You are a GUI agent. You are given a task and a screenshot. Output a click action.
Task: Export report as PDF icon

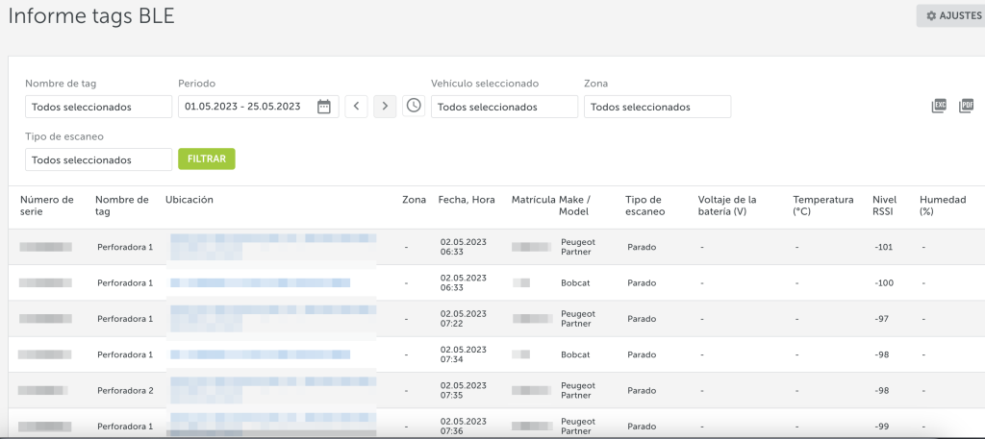coord(966,106)
